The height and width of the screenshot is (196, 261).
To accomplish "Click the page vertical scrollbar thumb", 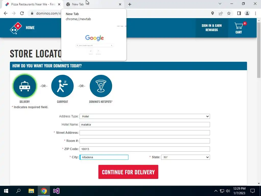I will [259, 50].
